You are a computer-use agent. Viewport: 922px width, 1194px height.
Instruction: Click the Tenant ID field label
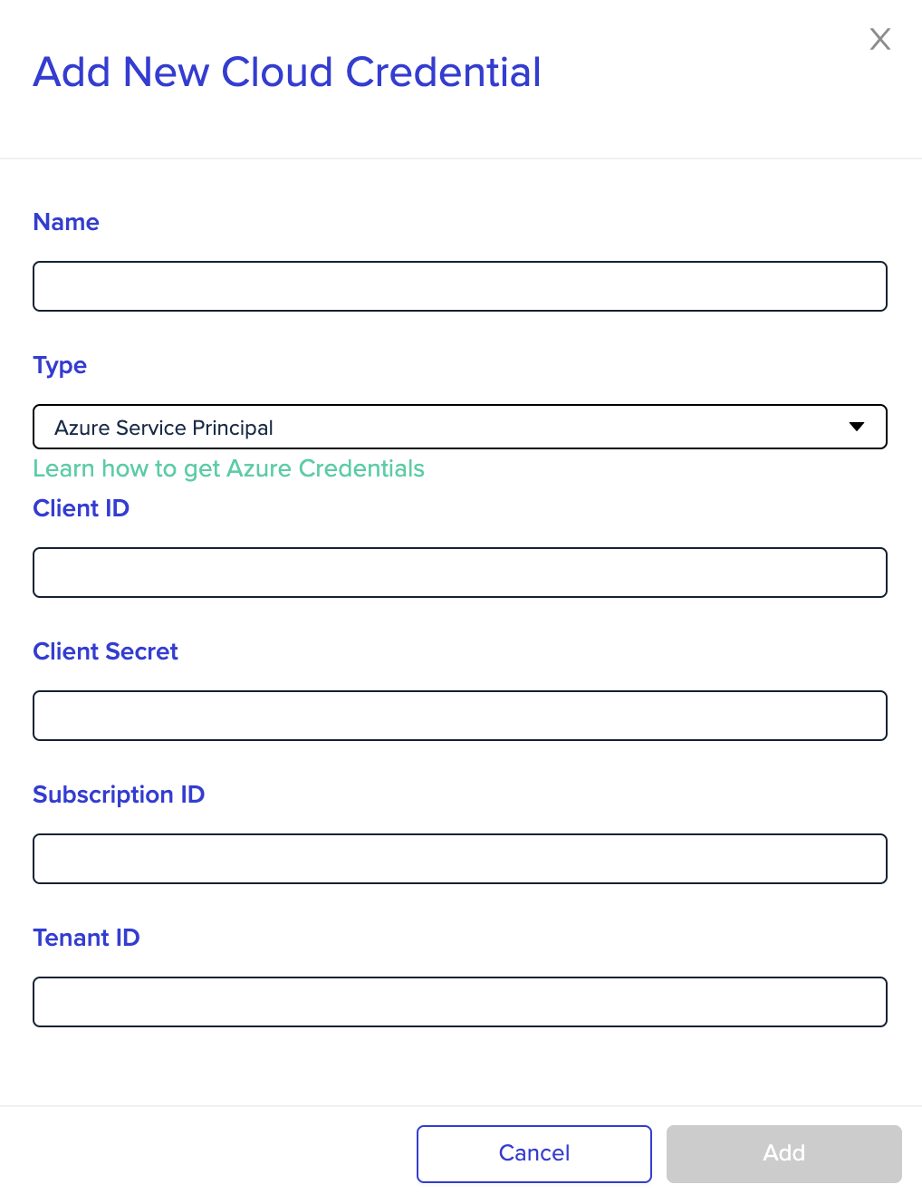coord(86,938)
